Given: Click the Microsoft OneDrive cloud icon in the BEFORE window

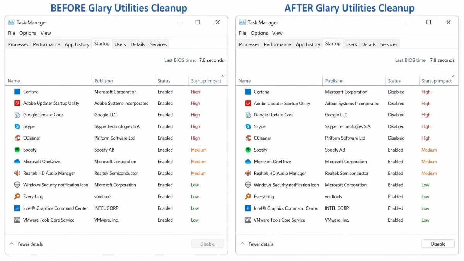Looking at the screenshot, I should 17,162.
